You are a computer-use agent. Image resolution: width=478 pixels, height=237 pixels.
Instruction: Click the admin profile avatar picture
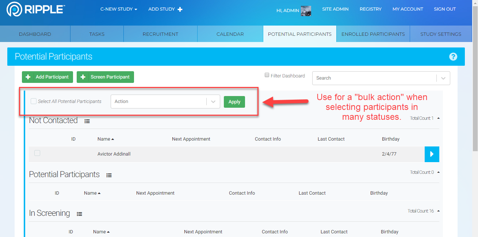[306, 11]
